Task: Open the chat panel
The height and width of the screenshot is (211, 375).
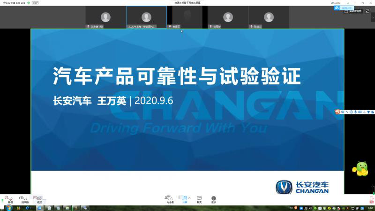Action: 199,199
